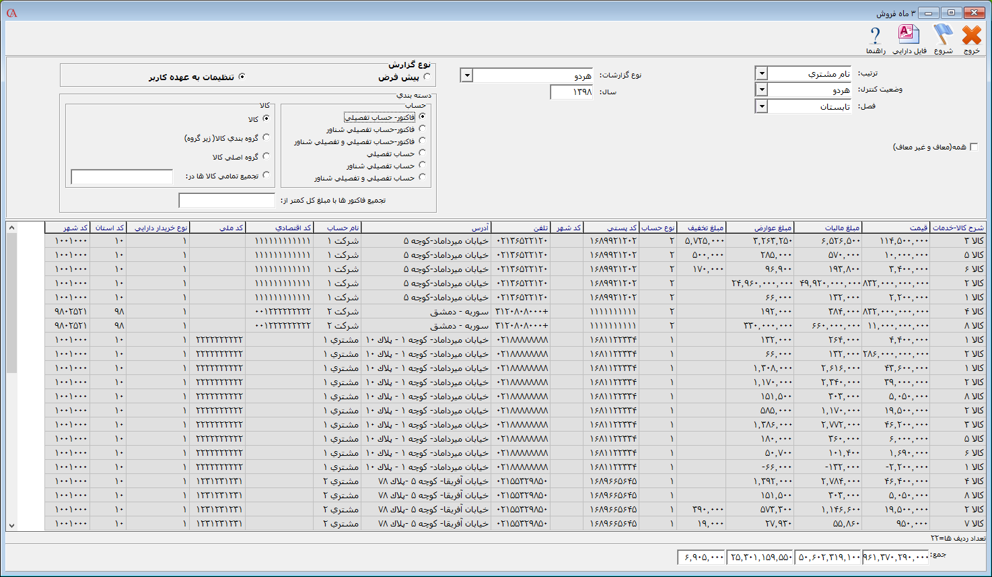Open the ترتیب sort order dropdown

pos(761,73)
